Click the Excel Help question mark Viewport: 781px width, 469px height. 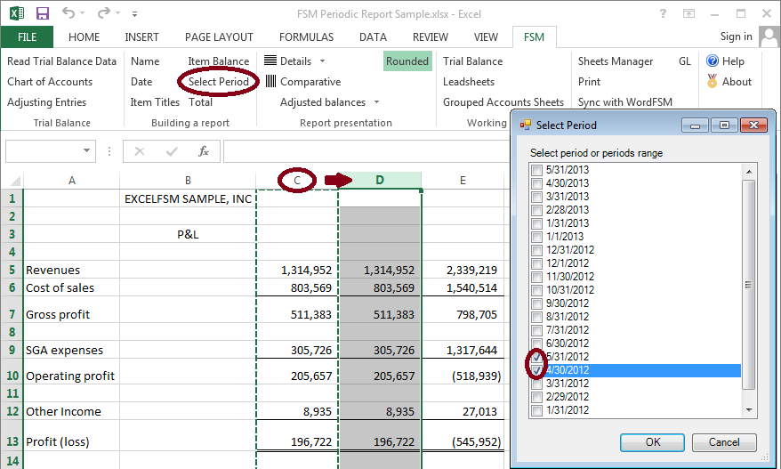[x=663, y=13]
